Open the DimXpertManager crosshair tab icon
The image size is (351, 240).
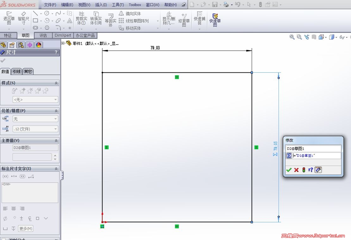[x=29, y=45]
